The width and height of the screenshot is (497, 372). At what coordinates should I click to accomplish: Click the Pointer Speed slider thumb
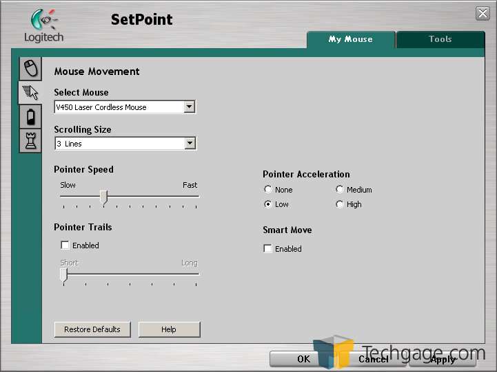[103, 197]
